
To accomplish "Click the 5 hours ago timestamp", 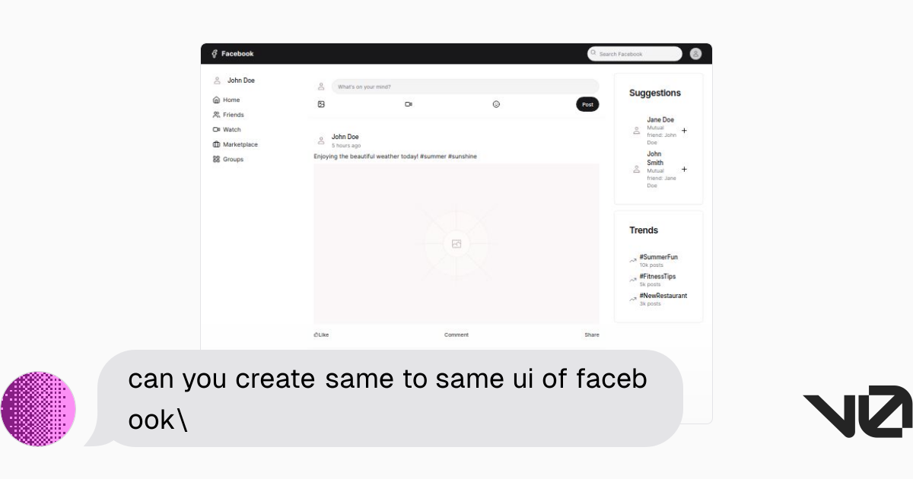I will coord(346,145).
